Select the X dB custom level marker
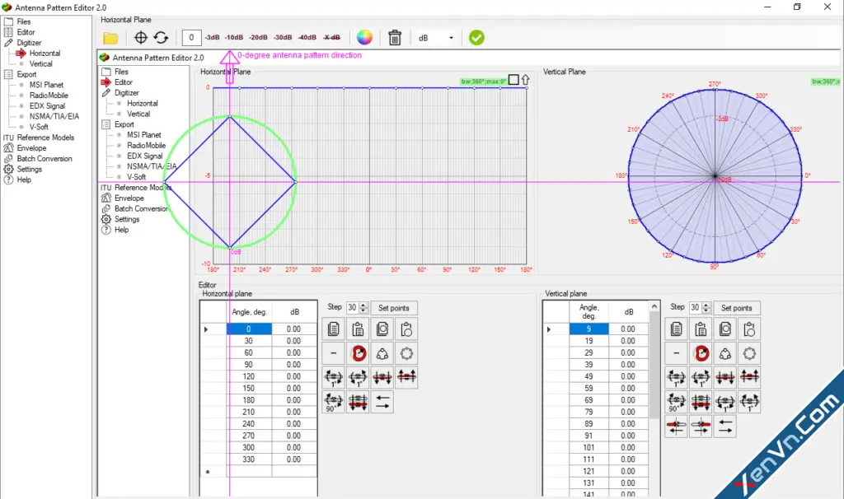This screenshot has height=499, width=844. (331, 38)
